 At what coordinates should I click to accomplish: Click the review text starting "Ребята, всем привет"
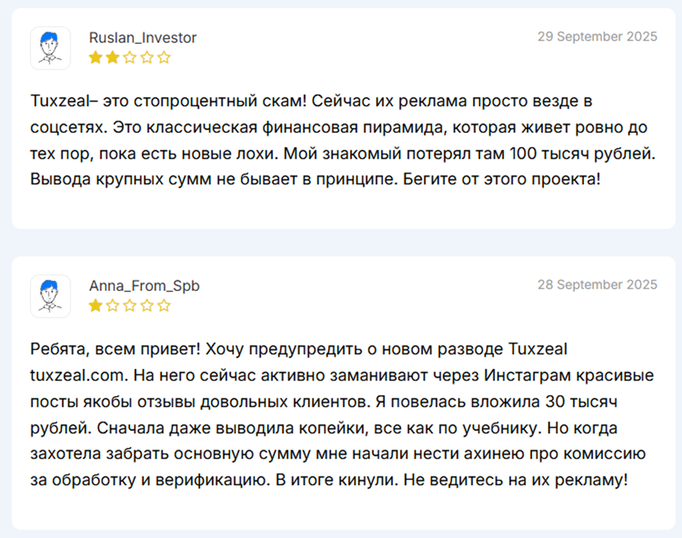[x=336, y=414]
